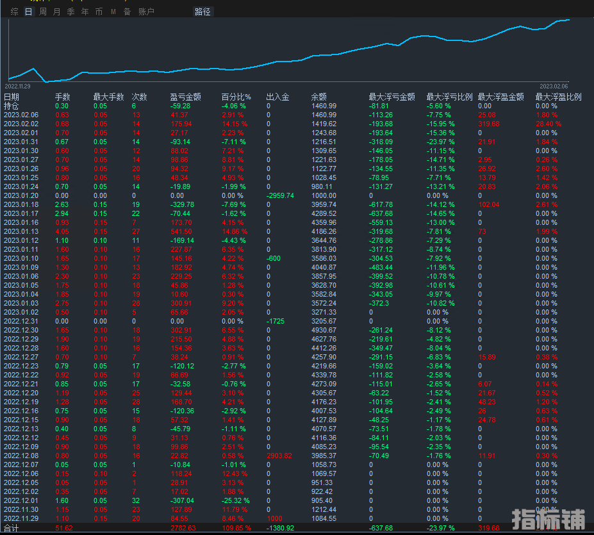Select the 日 daily tab

click(x=28, y=12)
